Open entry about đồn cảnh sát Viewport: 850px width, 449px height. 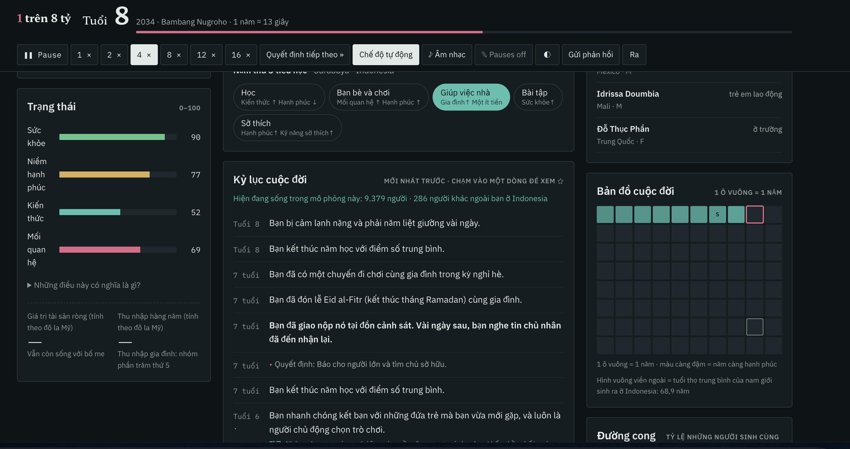pyautogui.click(x=399, y=333)
